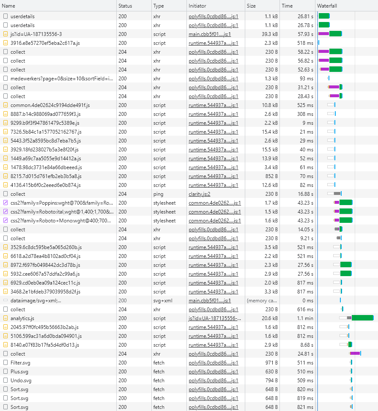Sort requests by the Time column header
Viewport: 378px width, 411px height.
[x=298, y=6]
